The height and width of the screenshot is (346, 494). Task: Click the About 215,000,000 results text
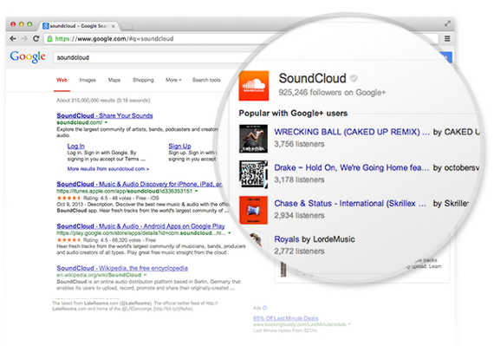[103, 101]
